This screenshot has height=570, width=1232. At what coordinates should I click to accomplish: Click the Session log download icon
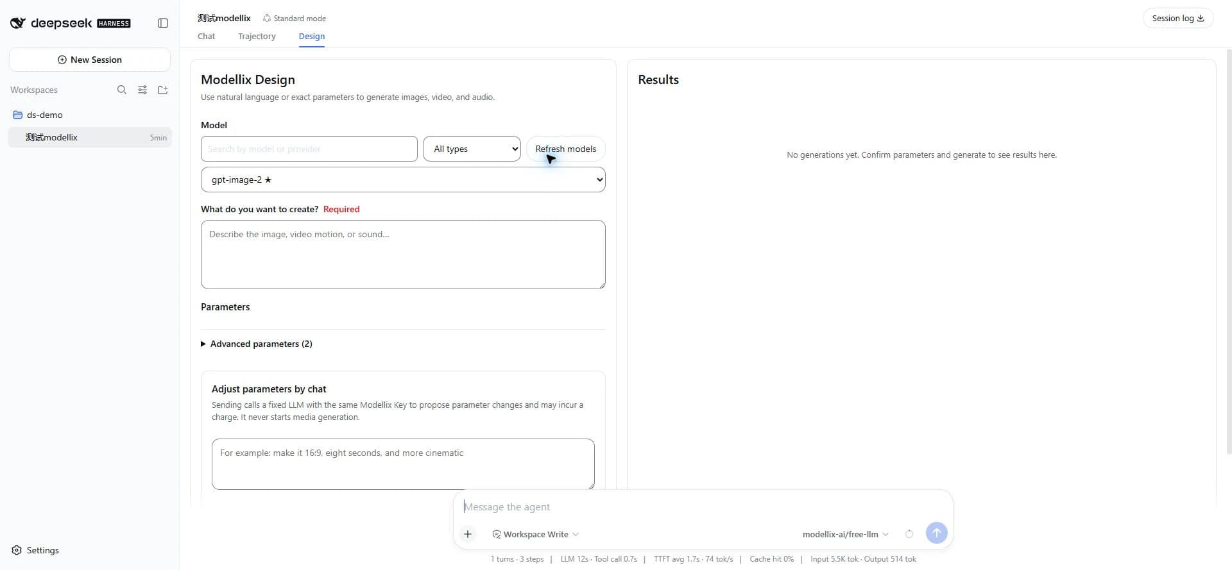(x=1201, y=18)
